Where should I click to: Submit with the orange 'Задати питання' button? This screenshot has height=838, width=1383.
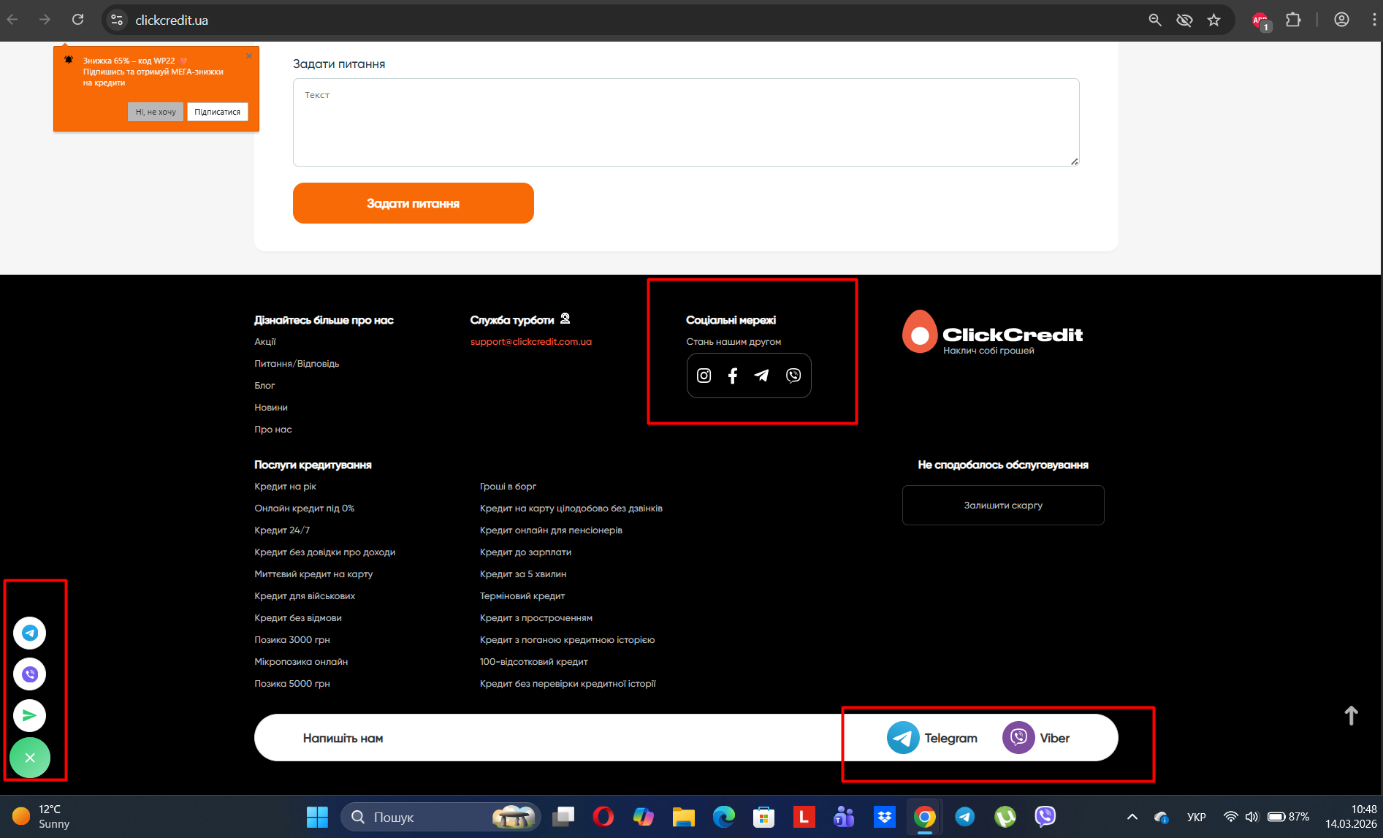(x=414, y=203)
